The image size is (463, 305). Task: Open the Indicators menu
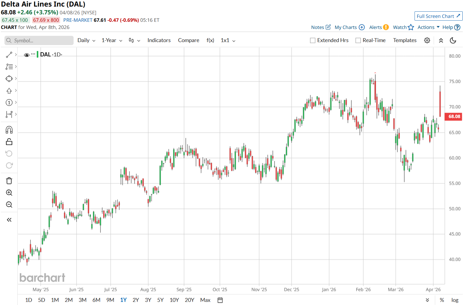159,40
